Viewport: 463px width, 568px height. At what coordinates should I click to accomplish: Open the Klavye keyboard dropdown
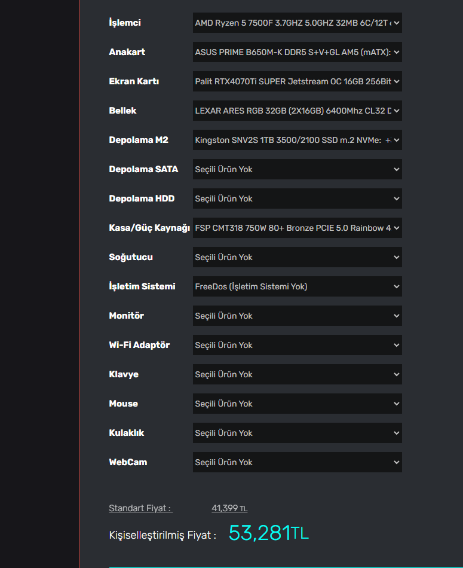tap(297, 374)
